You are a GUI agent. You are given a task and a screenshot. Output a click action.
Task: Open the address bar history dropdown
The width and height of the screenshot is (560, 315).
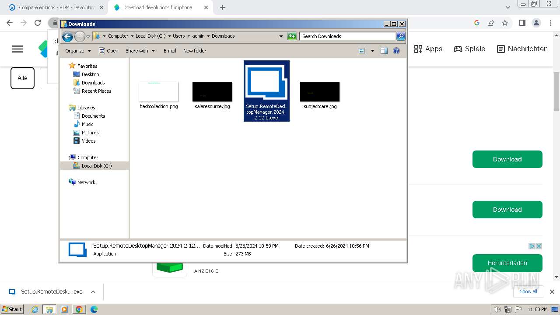coord(281,36)
